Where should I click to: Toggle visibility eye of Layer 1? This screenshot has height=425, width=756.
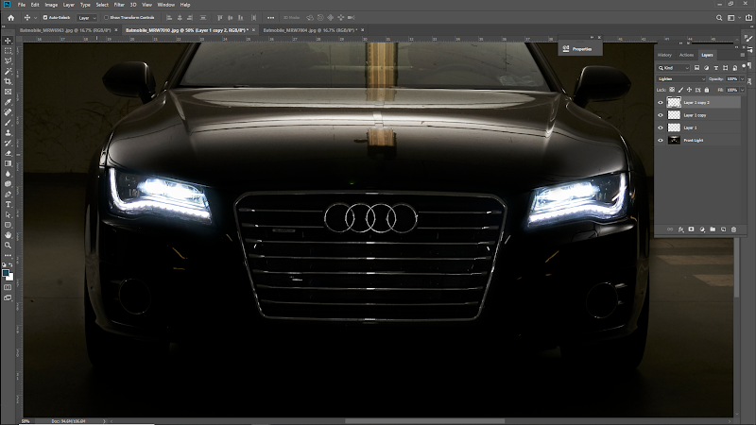click(661, 127)
